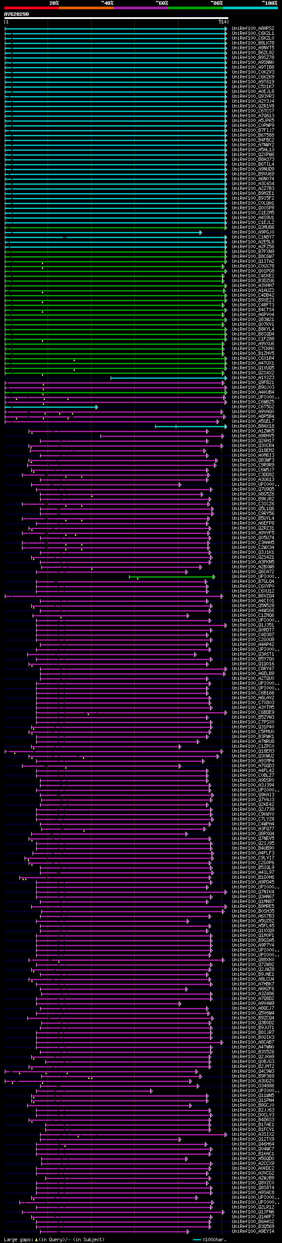Click the green ~80% identity legend segment
This screenshot has height=1243, width=282.
tap(196, 8)
